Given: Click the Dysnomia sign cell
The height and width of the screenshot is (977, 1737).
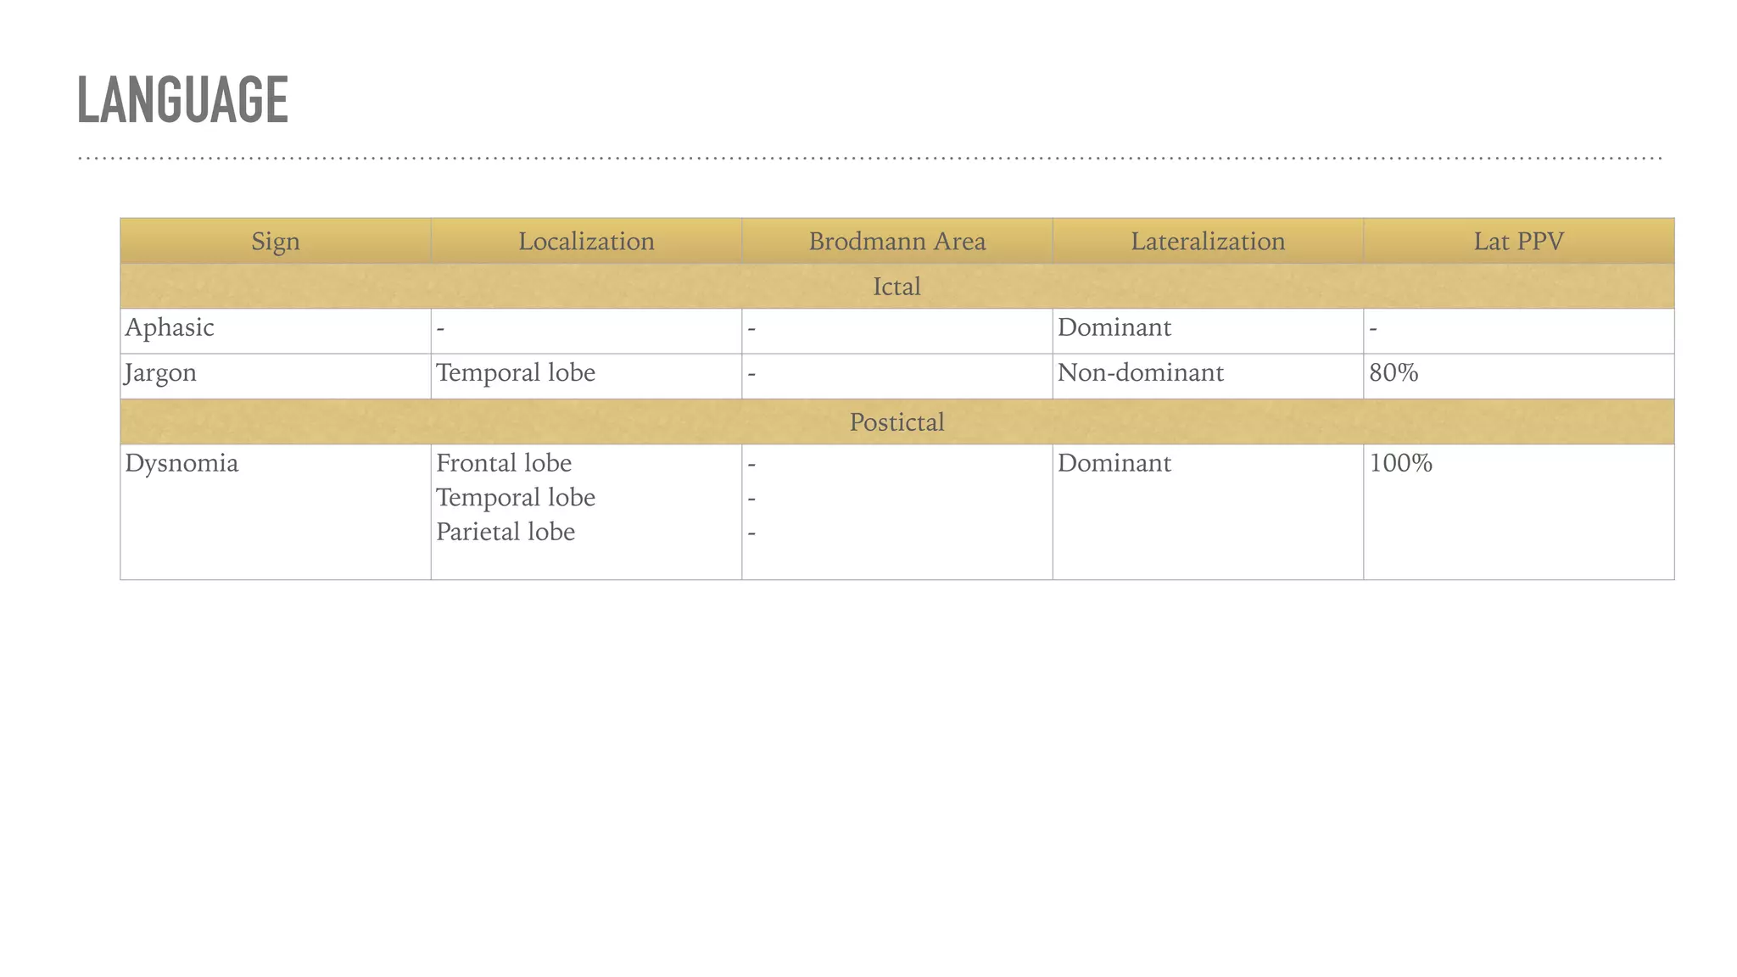Looking at the screenshot, I should 182,464.
